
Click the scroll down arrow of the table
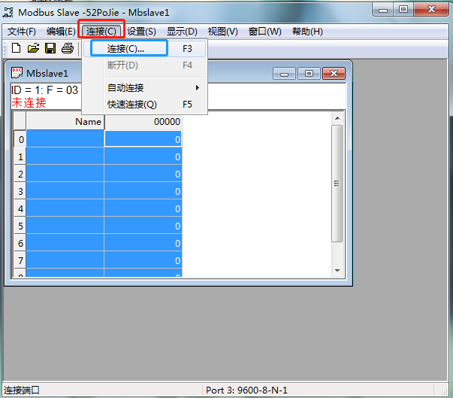click(x=337, y=271)
